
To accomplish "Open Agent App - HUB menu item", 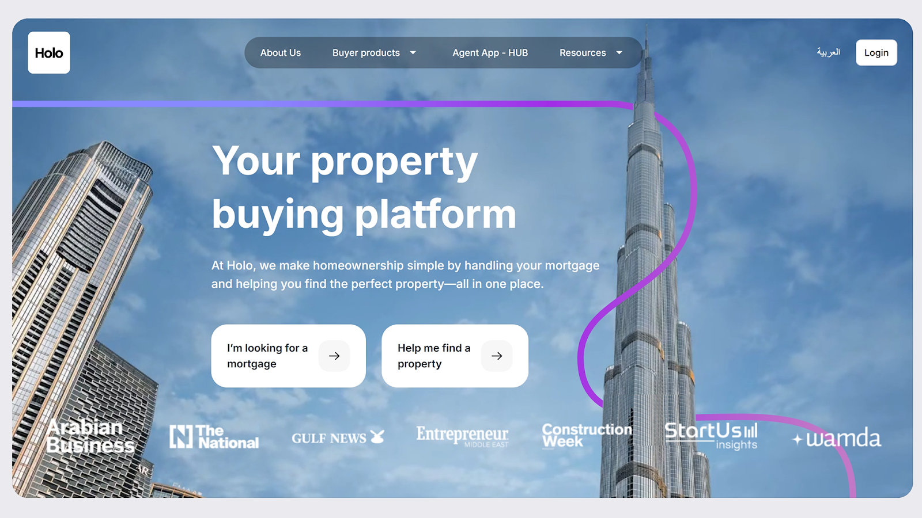I will [490, 52].
